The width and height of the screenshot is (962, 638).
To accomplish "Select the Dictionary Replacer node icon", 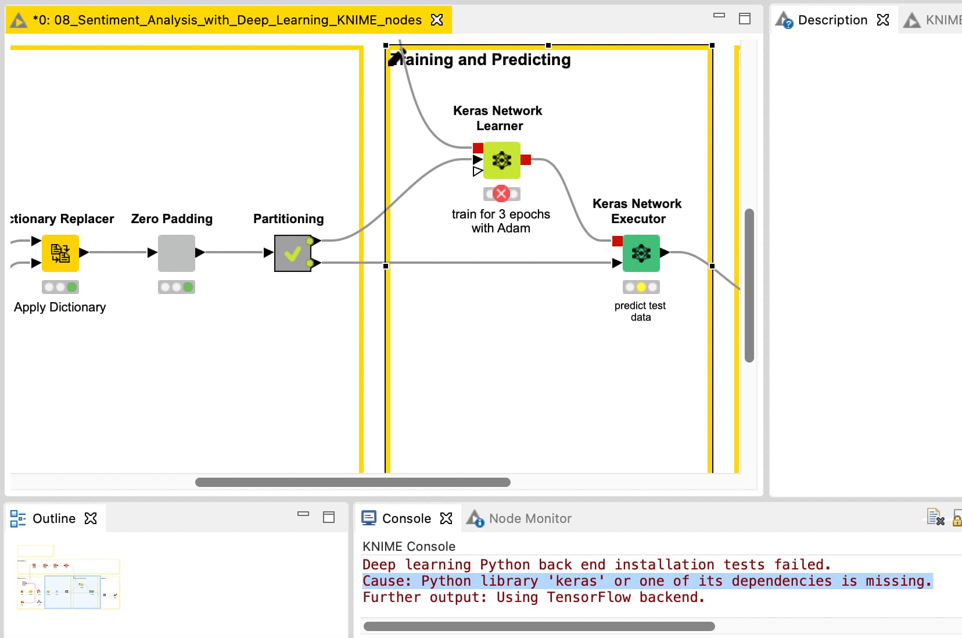I will pos(60,253).
